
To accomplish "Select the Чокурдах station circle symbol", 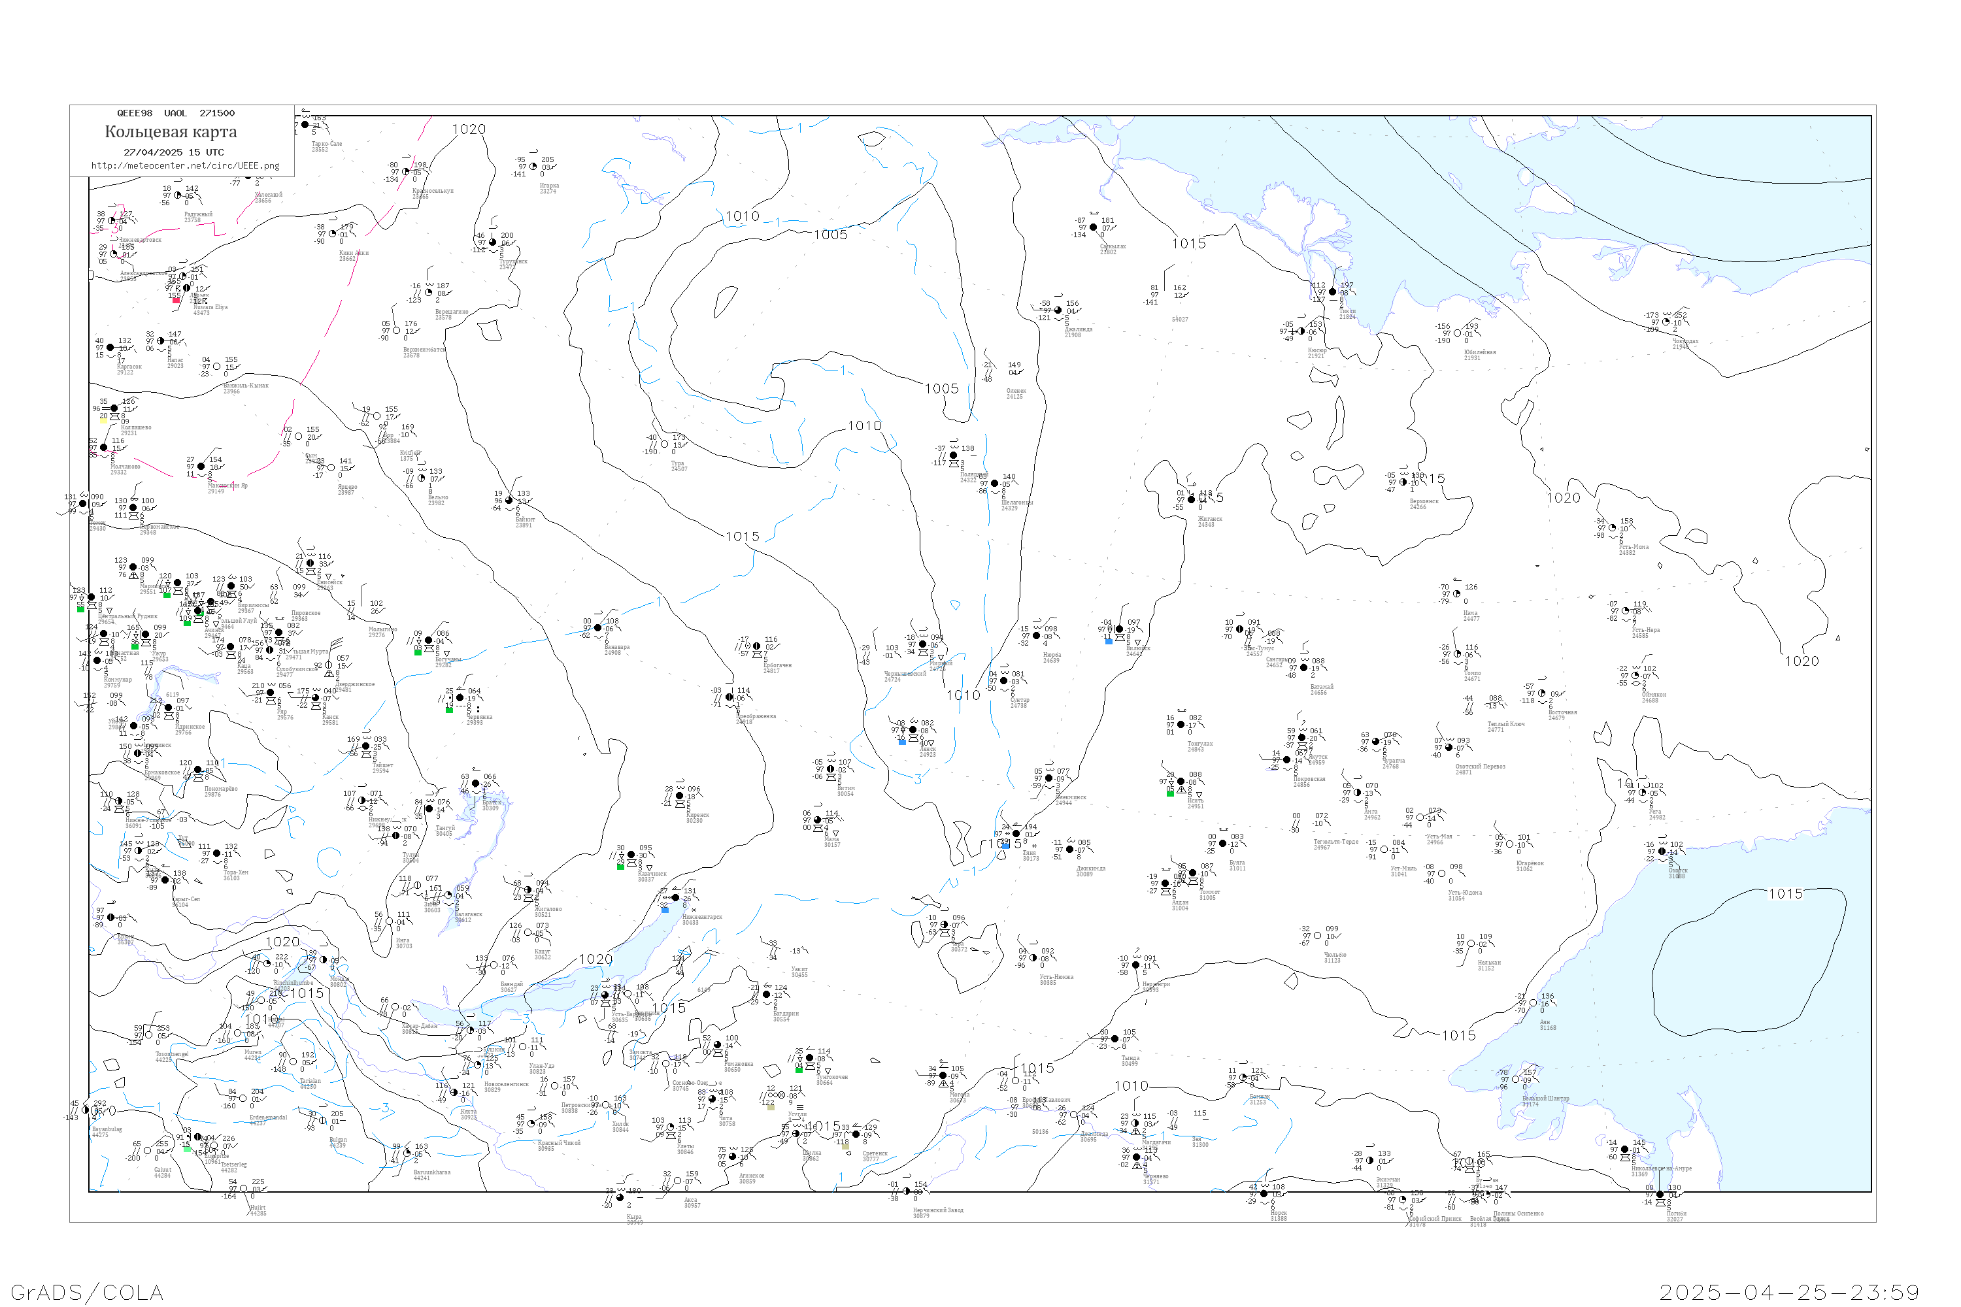I will pyautogui.click(x=1667, y=322).
